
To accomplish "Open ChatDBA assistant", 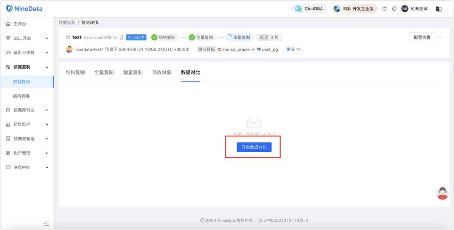I will 309,8.
